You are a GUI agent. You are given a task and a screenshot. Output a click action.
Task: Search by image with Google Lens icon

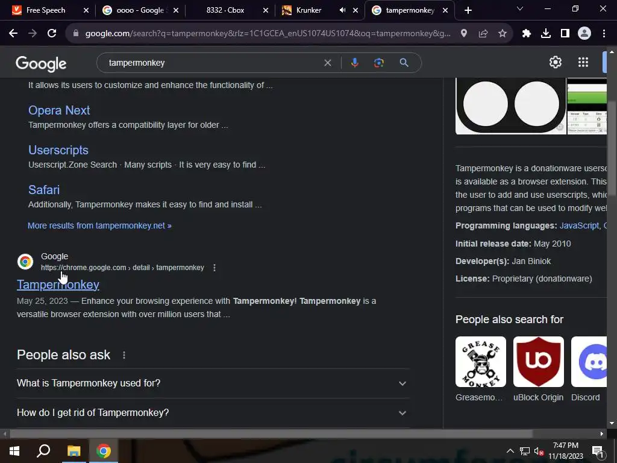pos(378,63)
